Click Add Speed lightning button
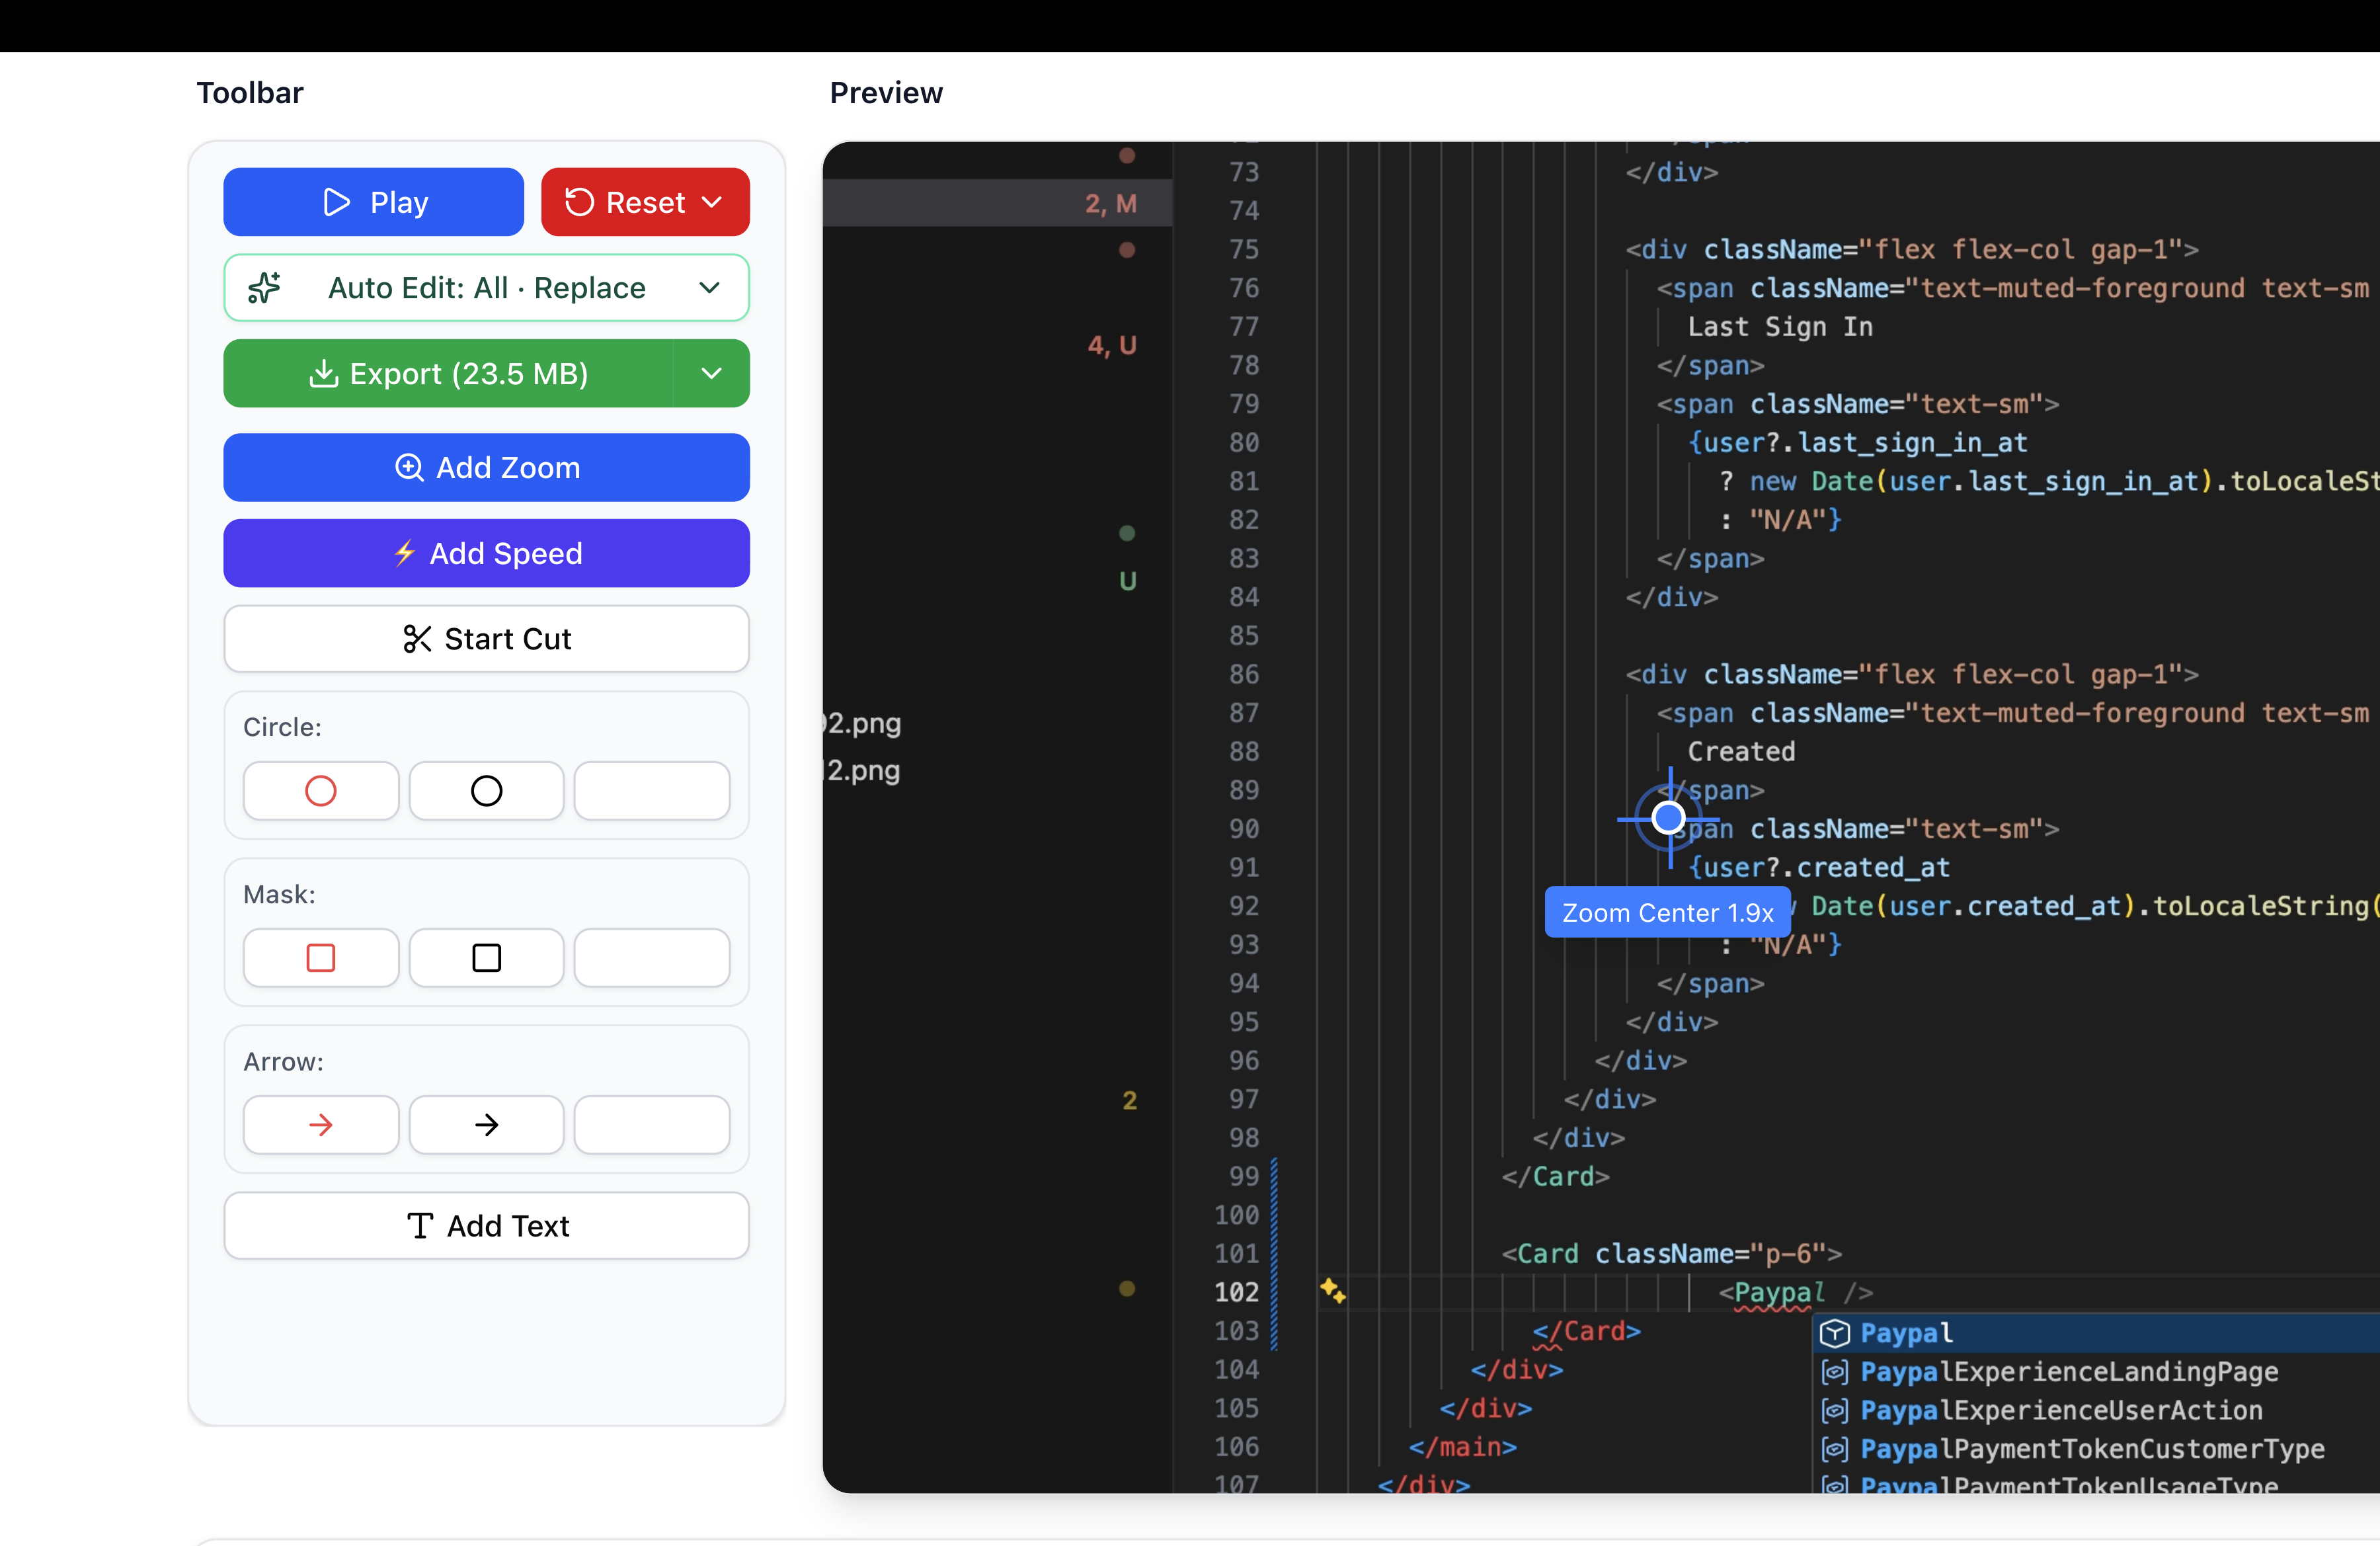The width and height of the screenshot is (2380, 1546). [x=486, y=553]
